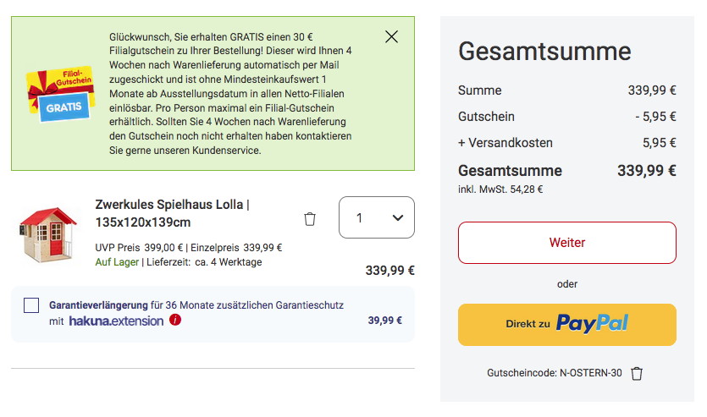Open the Zwerkules Spielhaus Lolla product title

click(172, 213)
